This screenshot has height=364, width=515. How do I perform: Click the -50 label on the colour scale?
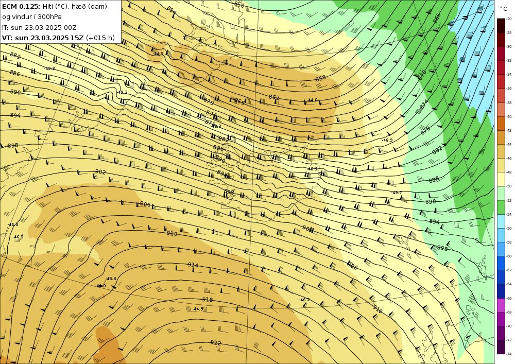point(509,186)
